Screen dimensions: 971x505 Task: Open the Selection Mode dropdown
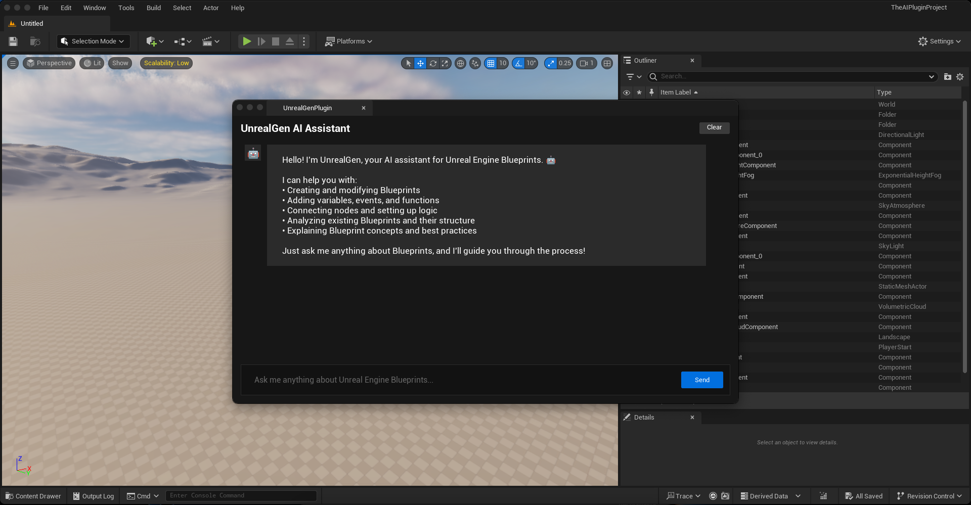(x=93, y=41)
